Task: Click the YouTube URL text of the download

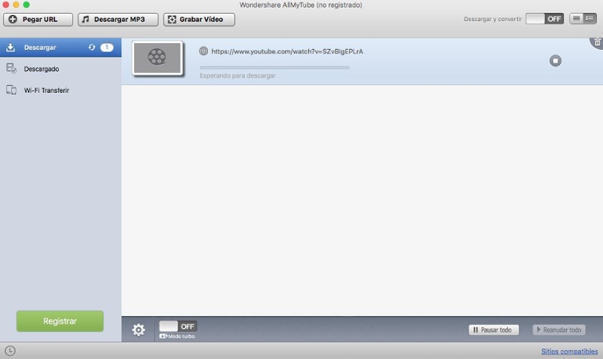Action: [287, 51]
